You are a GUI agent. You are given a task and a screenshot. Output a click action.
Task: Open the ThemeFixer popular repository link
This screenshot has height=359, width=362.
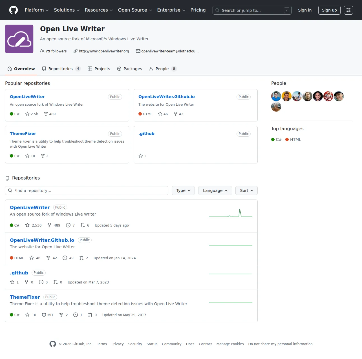(x=23, y=134)
